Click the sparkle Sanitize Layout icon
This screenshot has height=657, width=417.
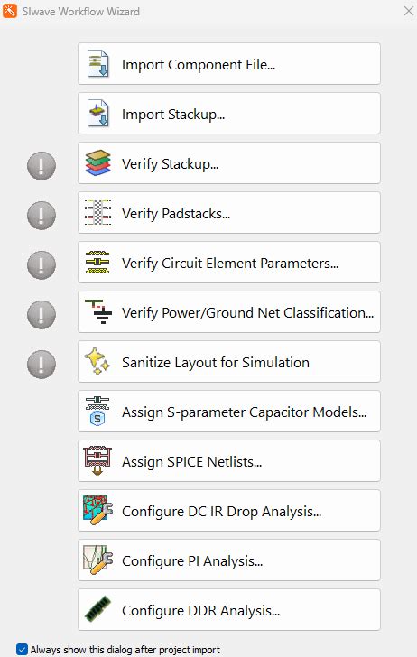[x=97, y=361]
